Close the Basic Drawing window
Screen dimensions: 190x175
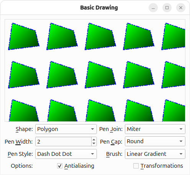click(181, 8)
